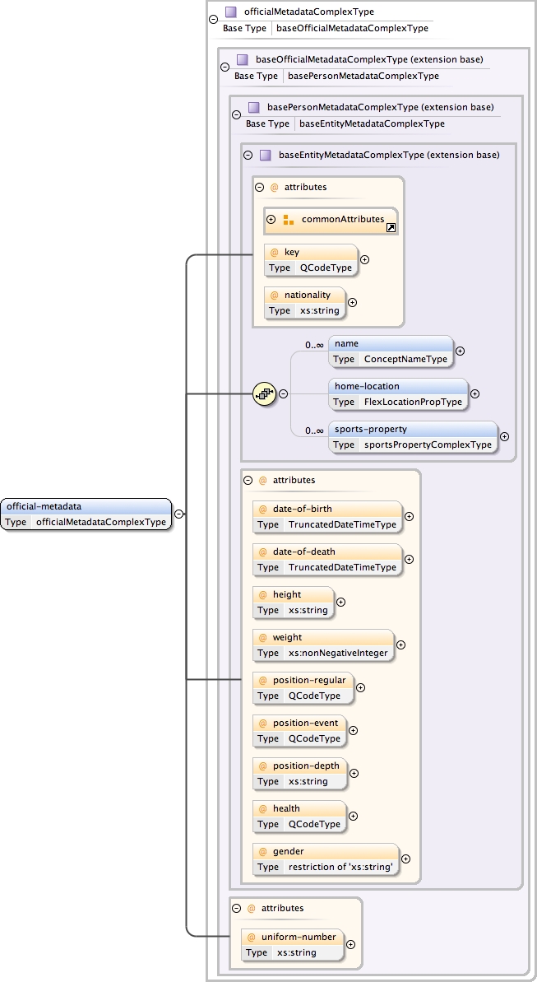This screenshot has width=537, height=982.
Task: Expand the key attribute details
Action: pos(364,259)
